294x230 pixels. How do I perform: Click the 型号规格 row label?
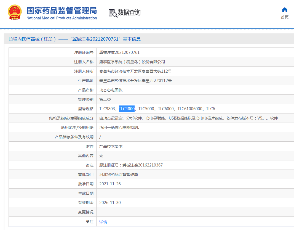click(86, 109)
